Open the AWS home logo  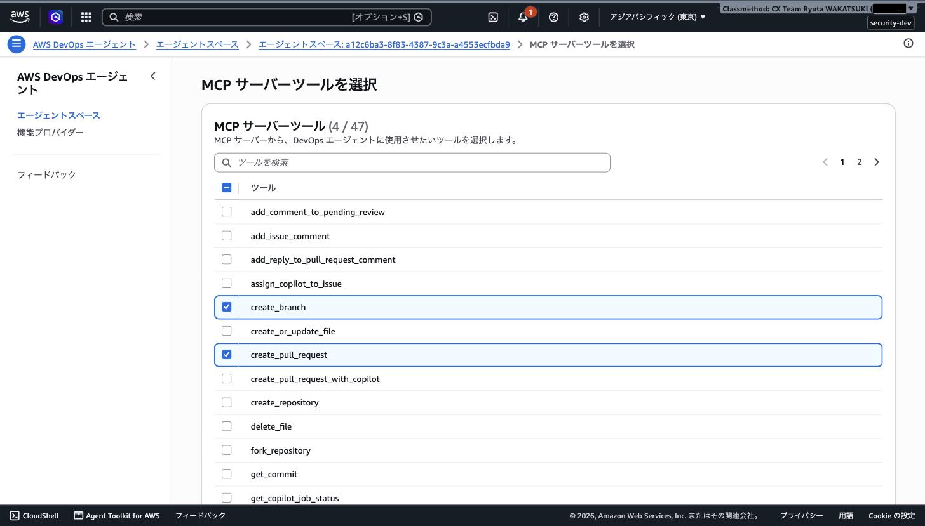[x=20, y=17]
